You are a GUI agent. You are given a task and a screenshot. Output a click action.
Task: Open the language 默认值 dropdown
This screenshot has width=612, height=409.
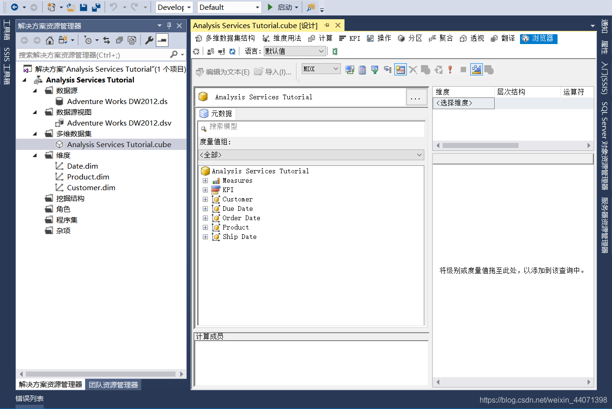coord(295,51)
